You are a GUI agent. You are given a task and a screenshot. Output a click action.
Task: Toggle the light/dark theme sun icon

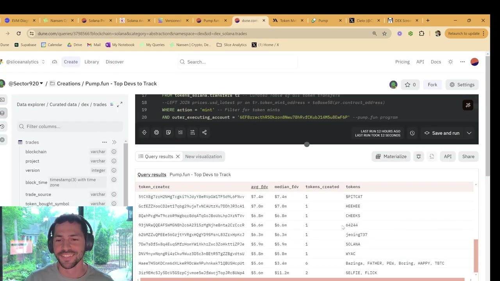(450, 62)
